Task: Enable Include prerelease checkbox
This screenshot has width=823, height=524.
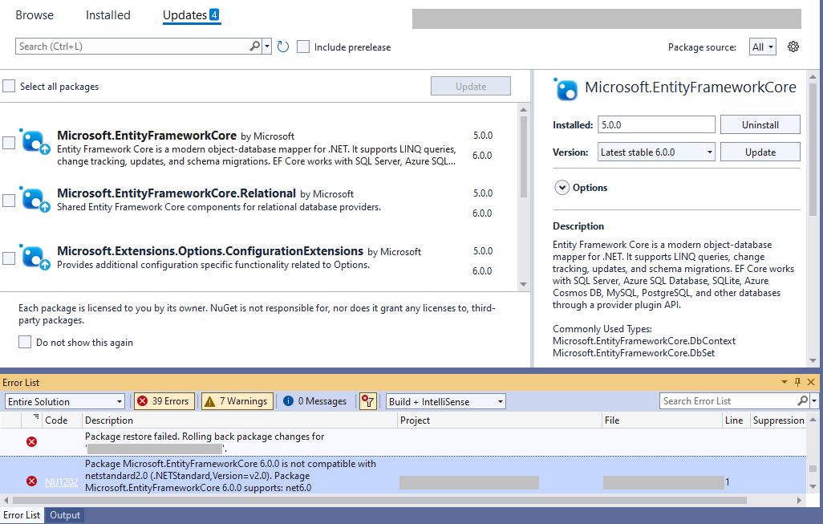Action: click(x=303, y=47)
